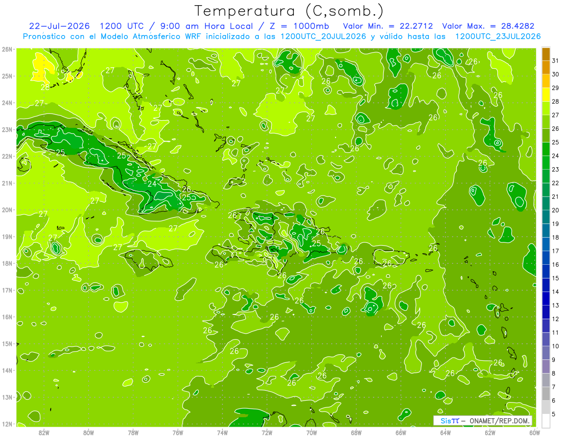Pick the yellow legend band between 28 and 29

pos(545,95)
